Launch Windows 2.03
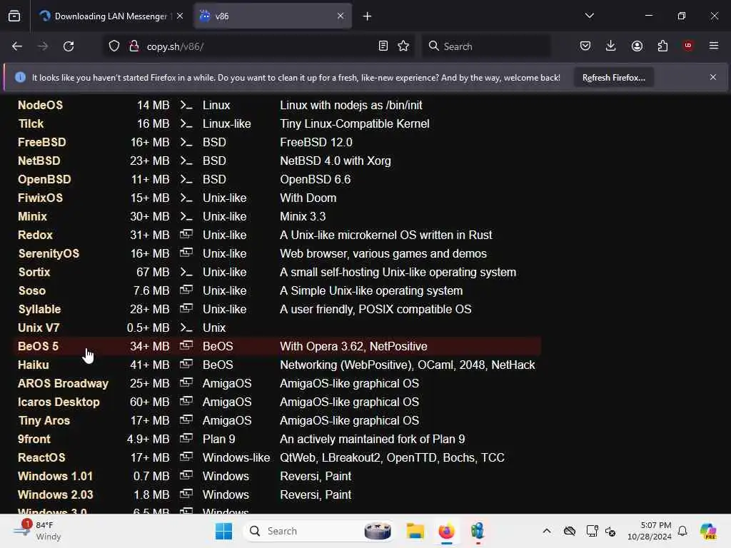Viewport: 731px width, 548px height. coord(55,495)
